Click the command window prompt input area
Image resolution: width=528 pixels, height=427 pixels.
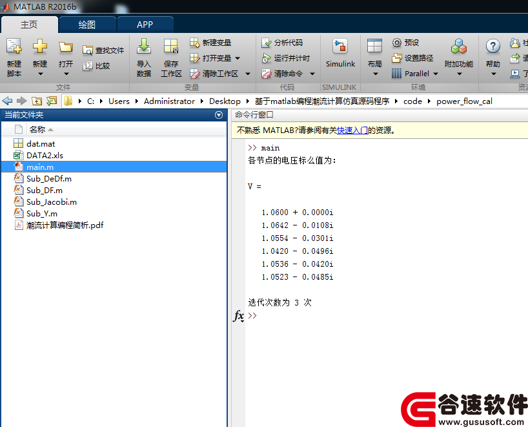click(387, 316)
